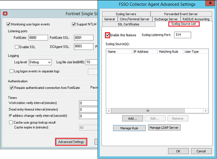Click the User Type column header
Image resolution: width=217 pixels, height=159 pixels.
(196, 52)
